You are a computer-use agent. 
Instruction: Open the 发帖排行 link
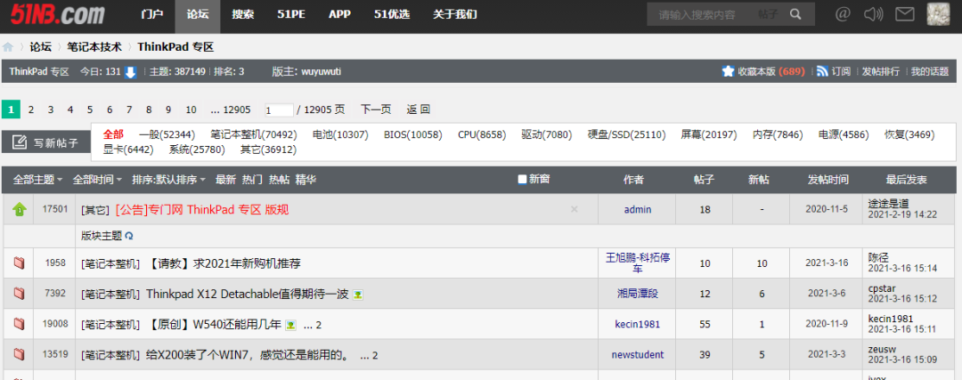880,72
